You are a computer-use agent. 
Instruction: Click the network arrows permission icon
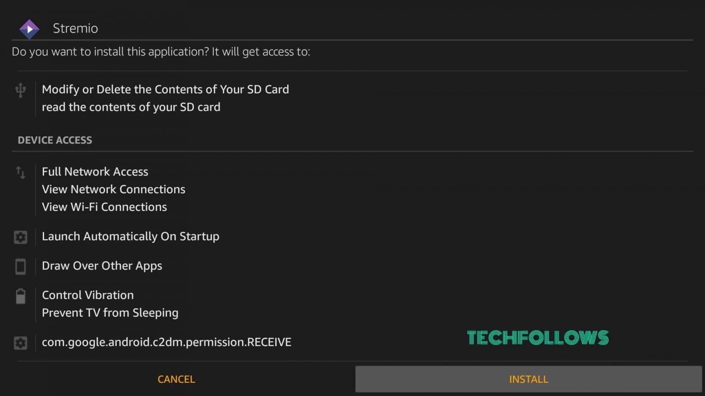pos(20,172)
